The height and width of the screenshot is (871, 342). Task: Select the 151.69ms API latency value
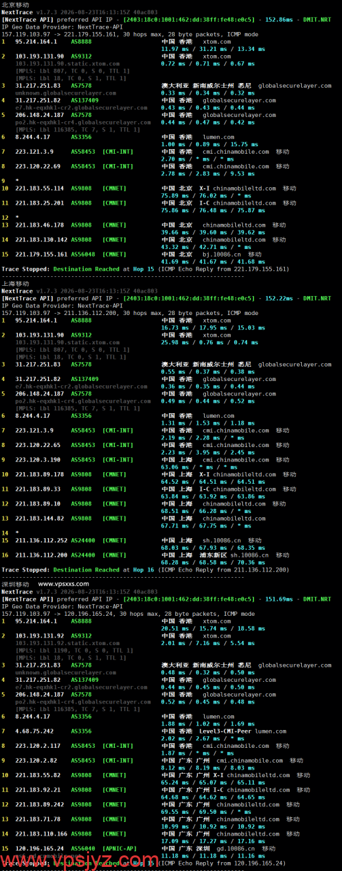pyautogui.click(x=278, y=599)
